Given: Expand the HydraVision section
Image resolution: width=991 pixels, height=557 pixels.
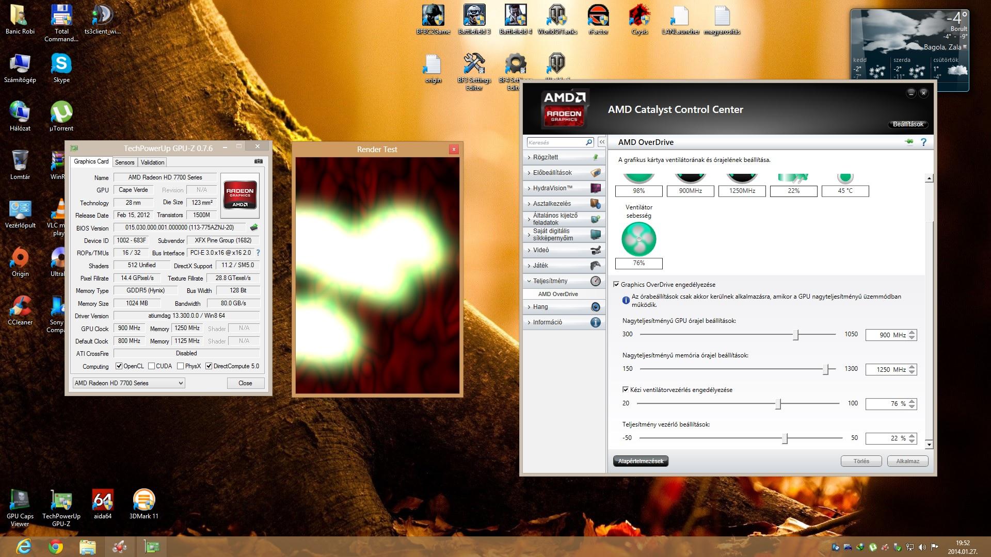Looking at the screenshot, I should tap(564, 188).
